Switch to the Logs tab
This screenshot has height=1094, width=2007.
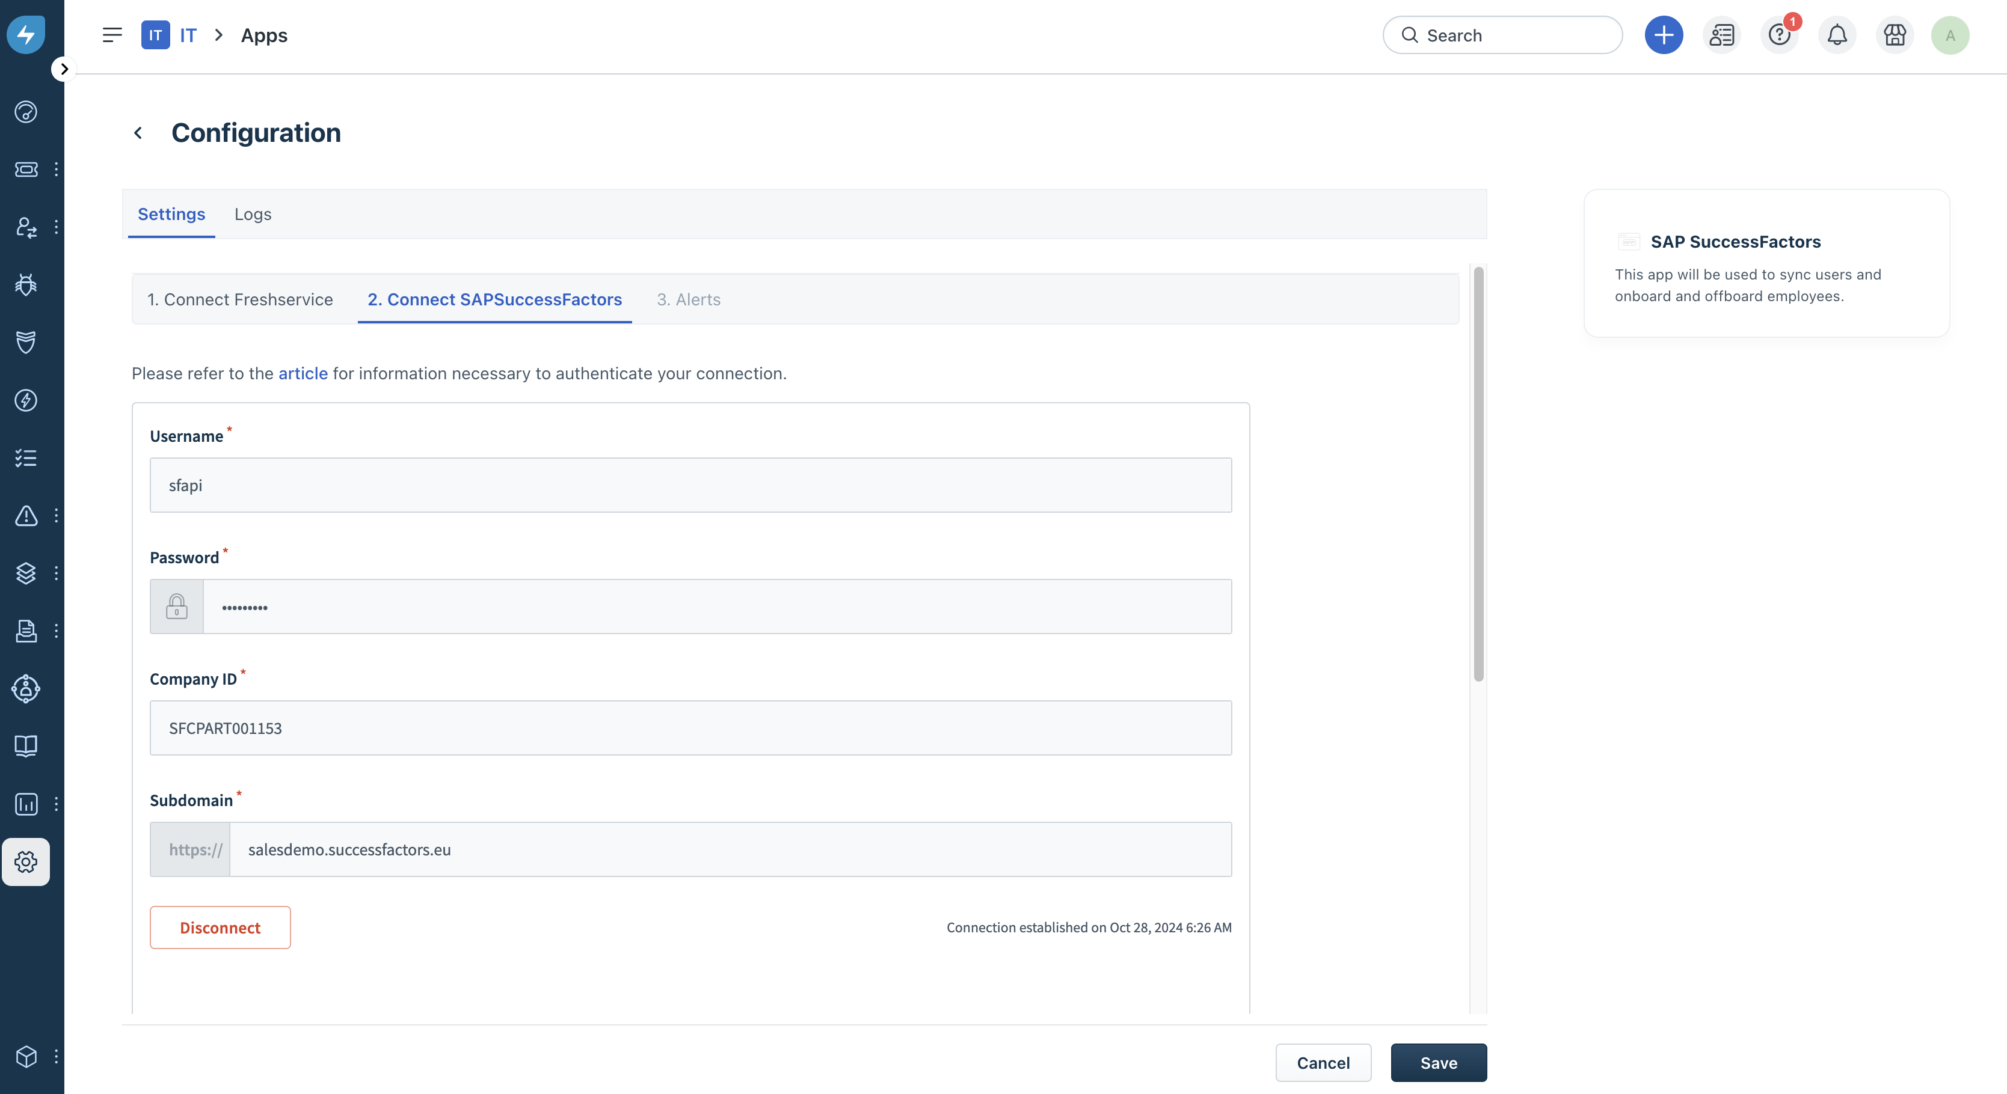[x=253, y=214]
